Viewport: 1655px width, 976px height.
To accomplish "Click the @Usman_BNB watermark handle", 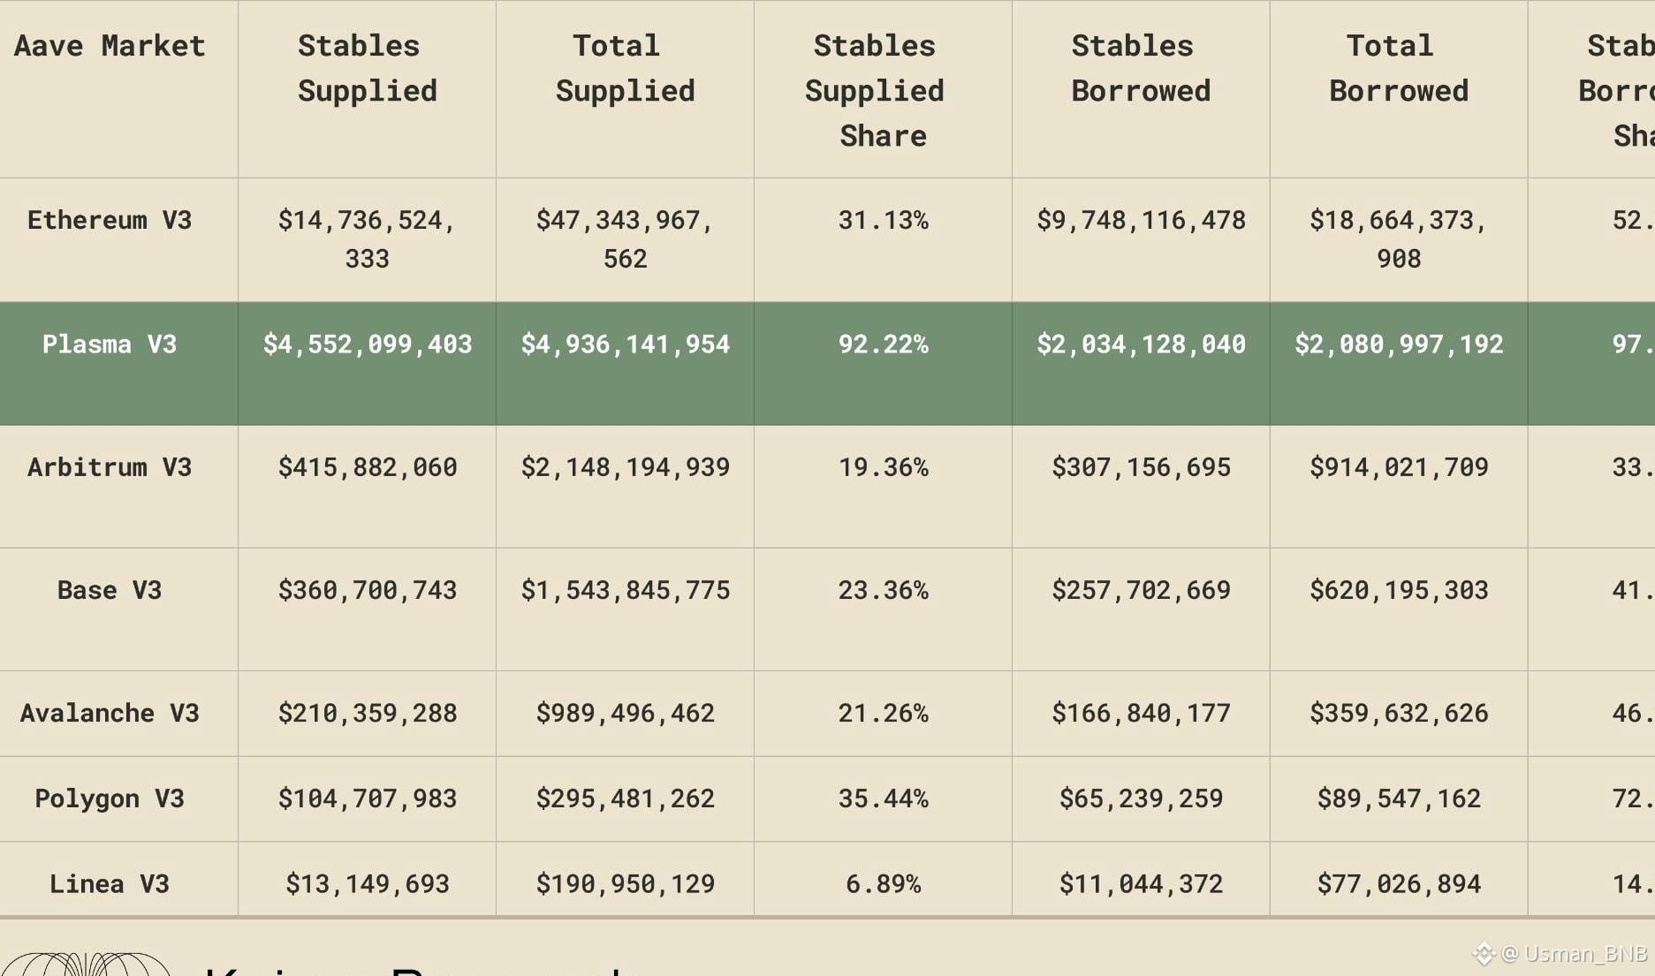I will pos(1575,954).
